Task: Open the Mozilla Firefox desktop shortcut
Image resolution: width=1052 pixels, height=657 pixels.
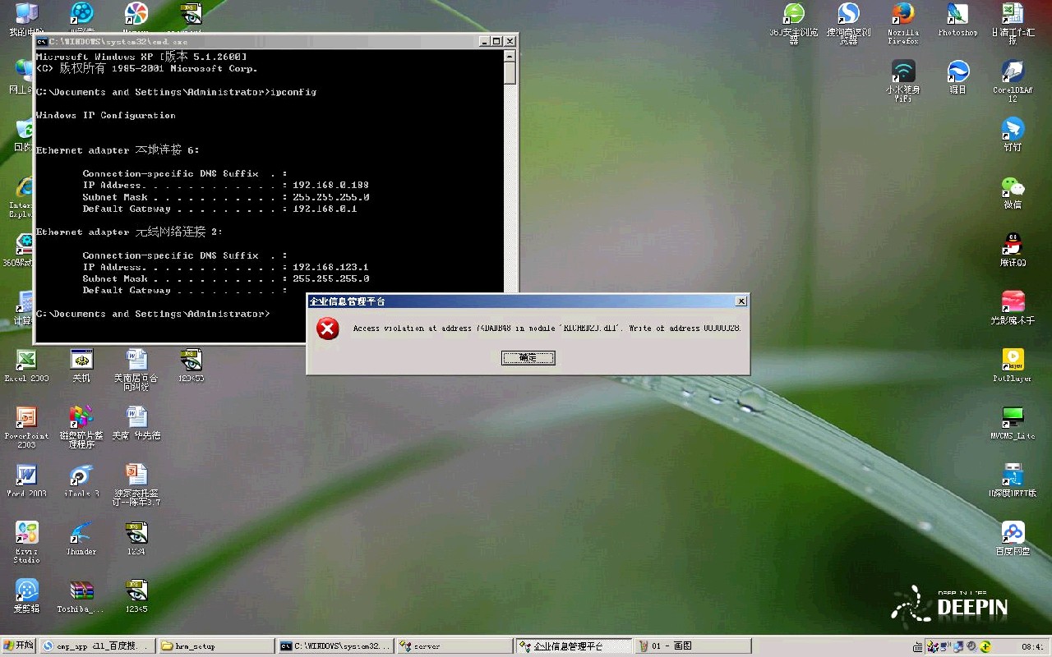Action: pos(902,16)
